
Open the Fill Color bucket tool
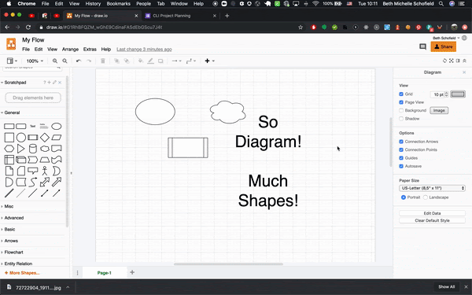point(141,61)
